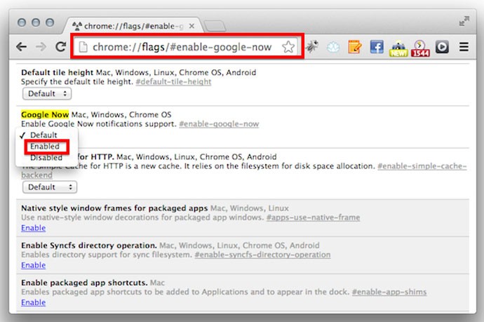Open the #enable-google-now anchor link

click(x=218, y=124)
